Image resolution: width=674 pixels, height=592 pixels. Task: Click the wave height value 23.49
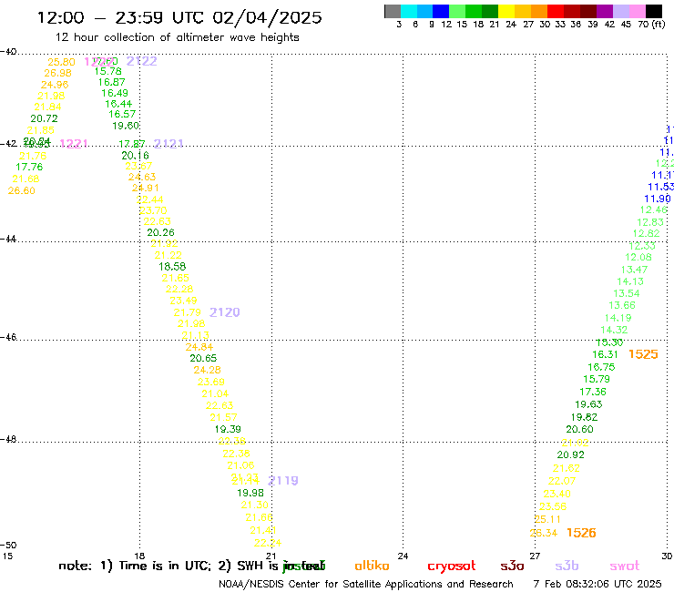(x=183, y=301)
